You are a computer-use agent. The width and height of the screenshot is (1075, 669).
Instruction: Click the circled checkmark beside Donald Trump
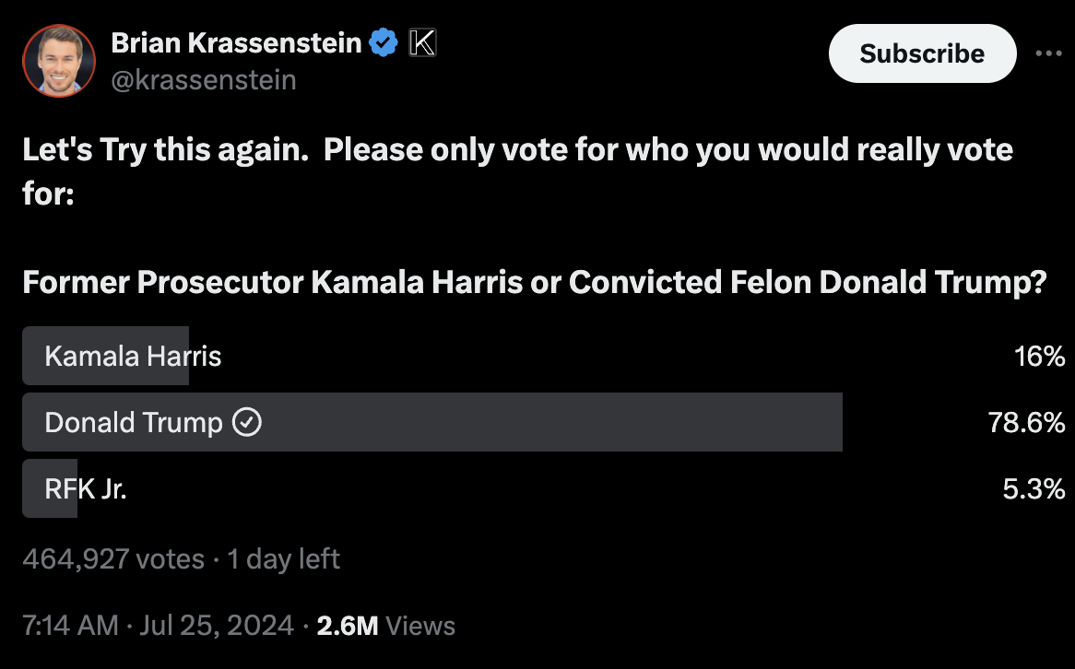247,422
